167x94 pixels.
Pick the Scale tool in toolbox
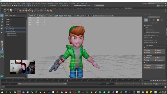[x=2, y=32]
